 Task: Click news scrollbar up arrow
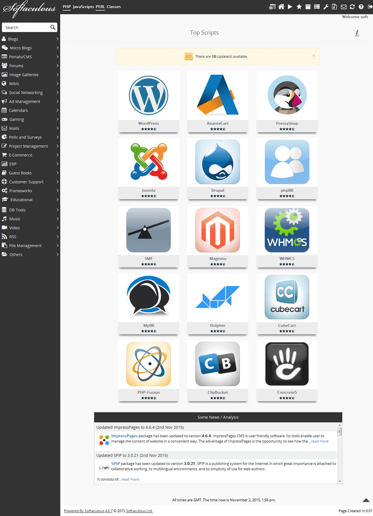[x=340, y=425]
